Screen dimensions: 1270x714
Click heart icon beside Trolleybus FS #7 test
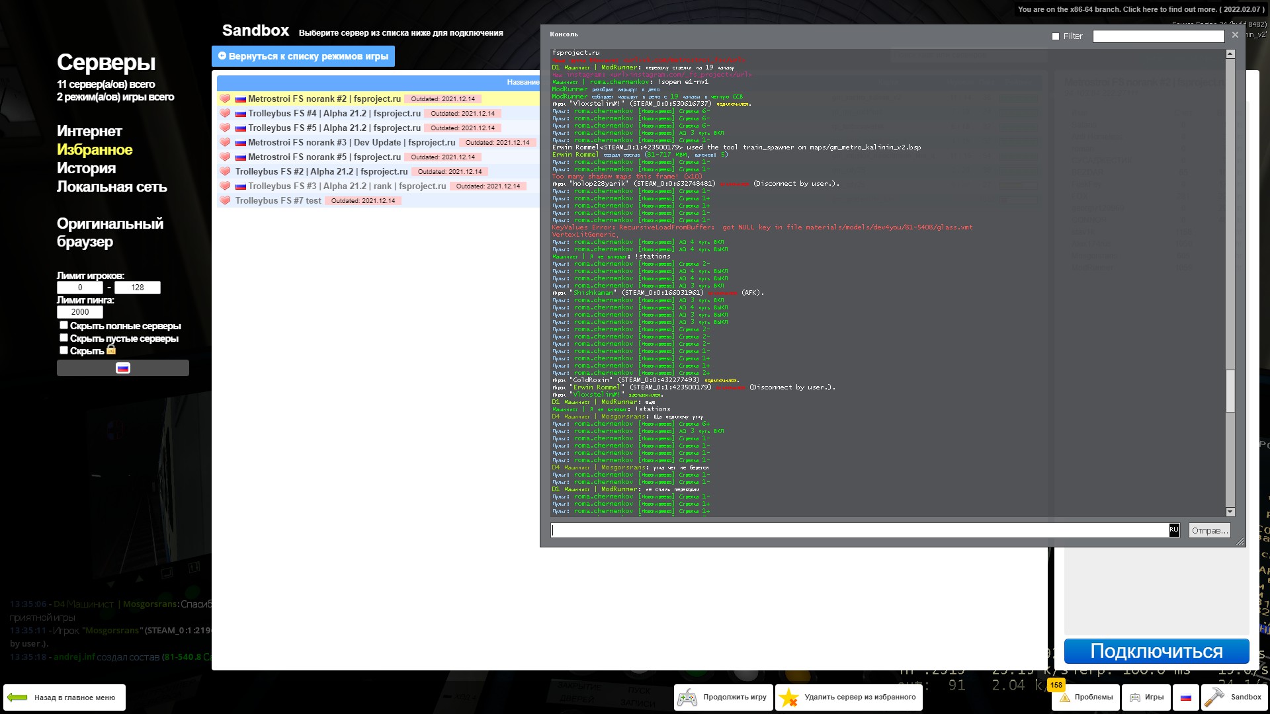[225, 200]
